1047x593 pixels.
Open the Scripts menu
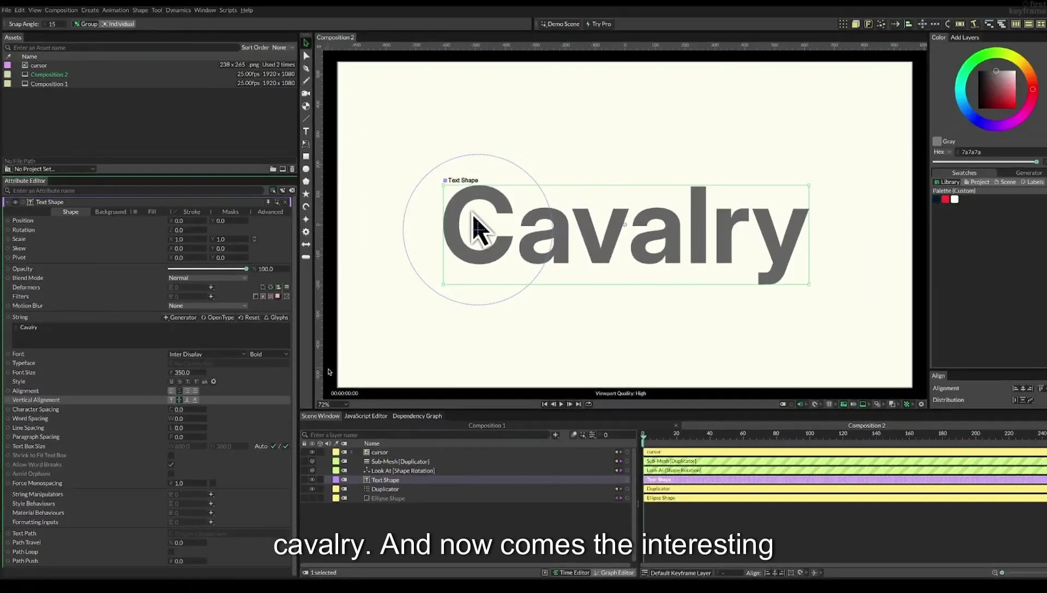tap(228, 10)
